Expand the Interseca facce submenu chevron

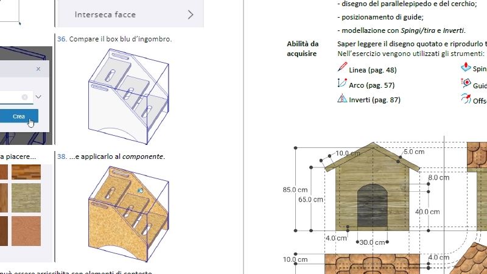click(x=191, y=15)
